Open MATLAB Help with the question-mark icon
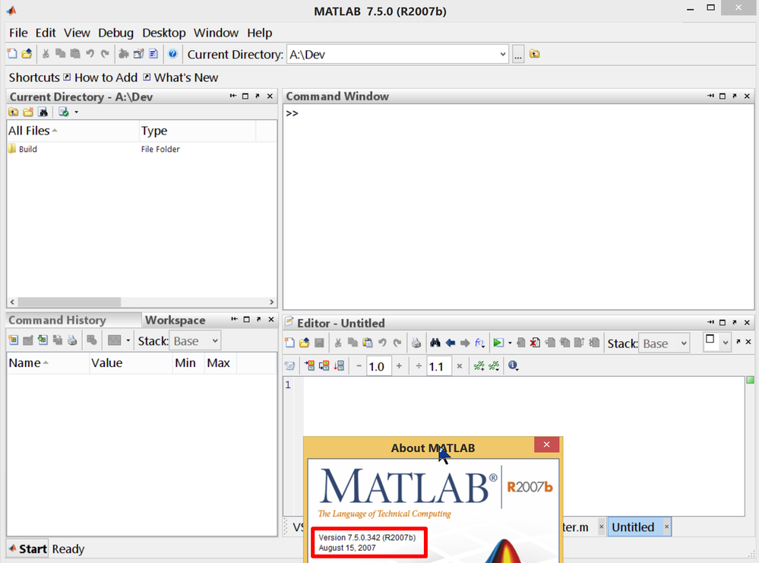 (x=172, y=54)
